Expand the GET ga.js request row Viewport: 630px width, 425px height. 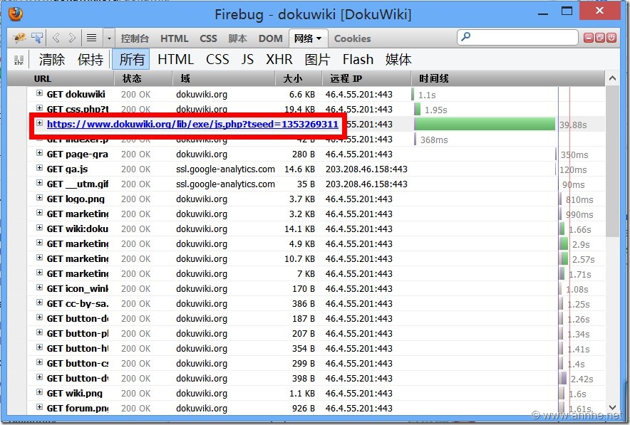(x=40, y=169)
